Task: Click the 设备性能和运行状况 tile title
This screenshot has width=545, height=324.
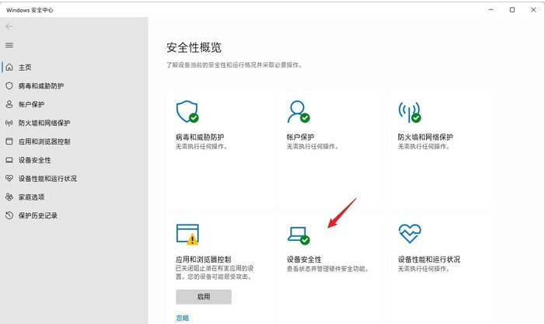Action: 429,260
